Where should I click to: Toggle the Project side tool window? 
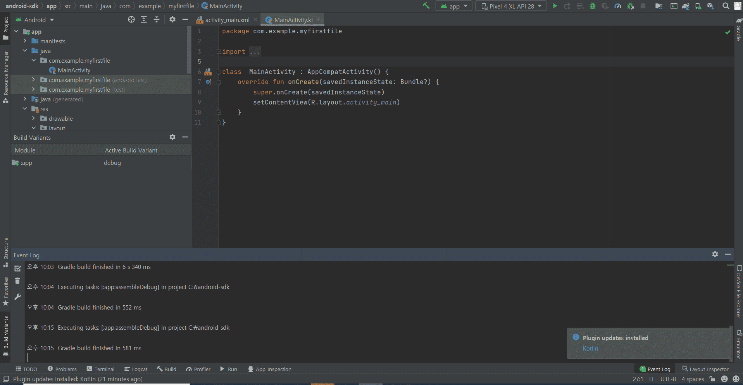(6, 28)
